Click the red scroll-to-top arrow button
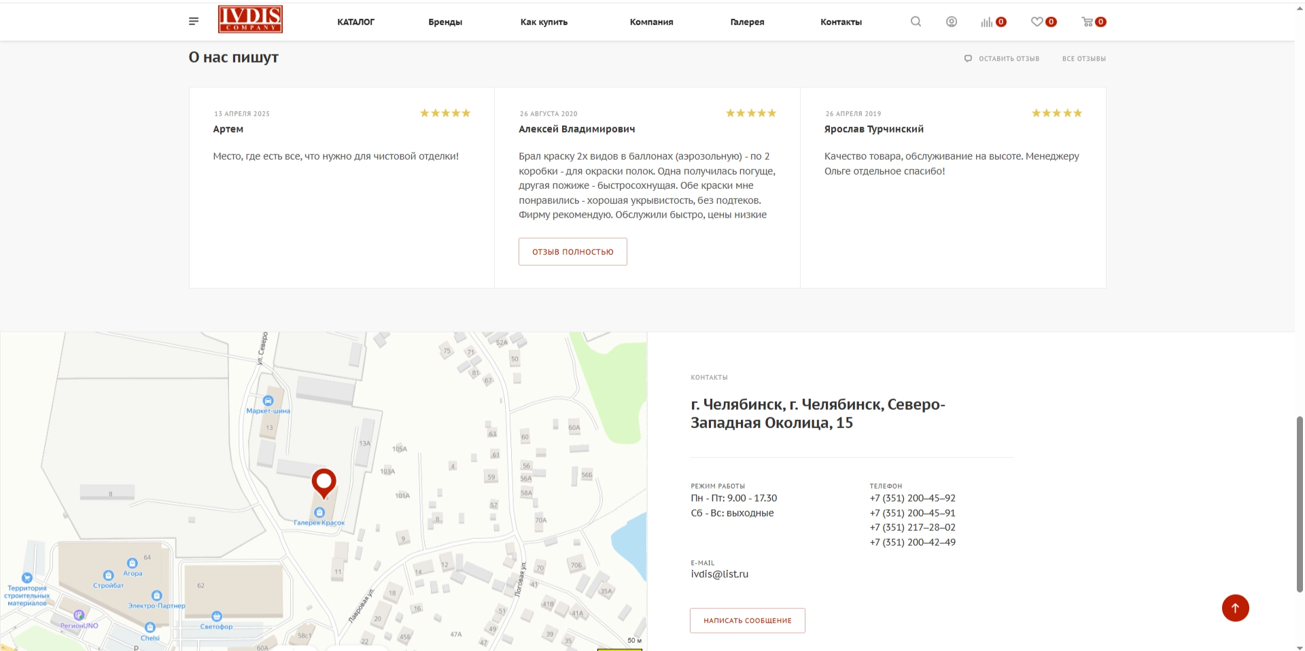This screenshot has width=1305, height=651. click(x=1235, y=608)
